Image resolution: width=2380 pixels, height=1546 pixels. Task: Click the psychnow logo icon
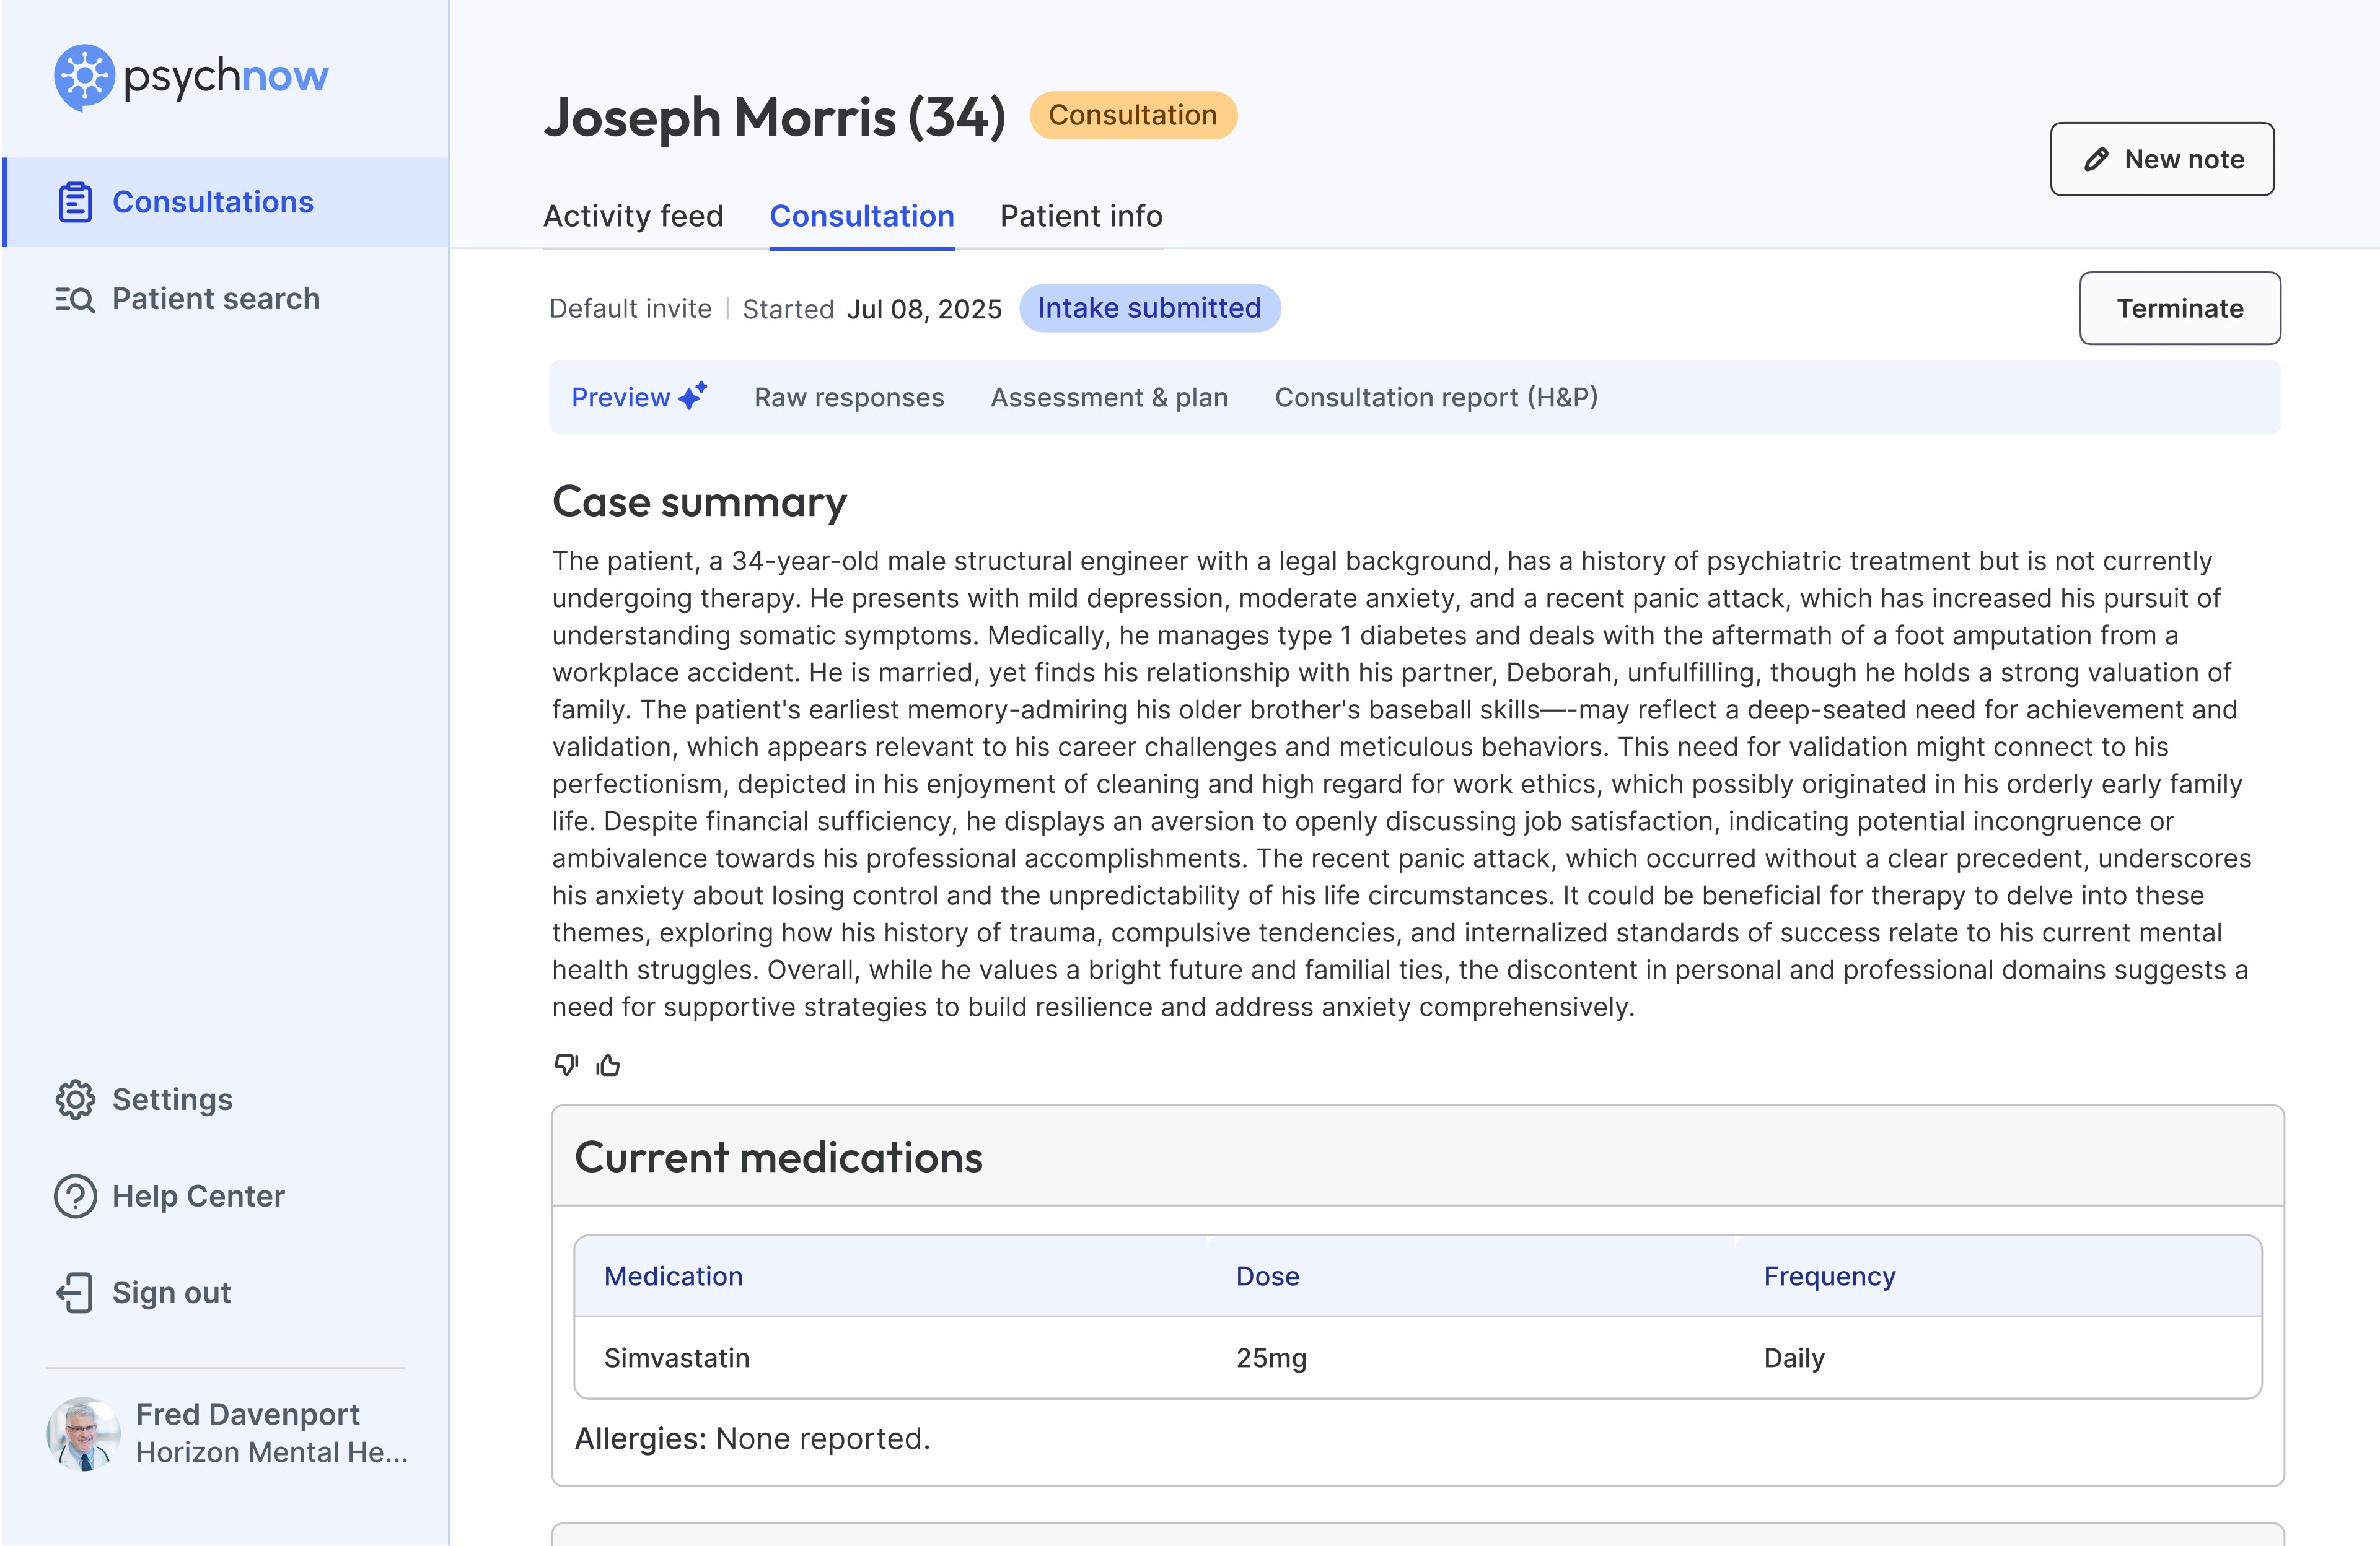coord(84,77)
